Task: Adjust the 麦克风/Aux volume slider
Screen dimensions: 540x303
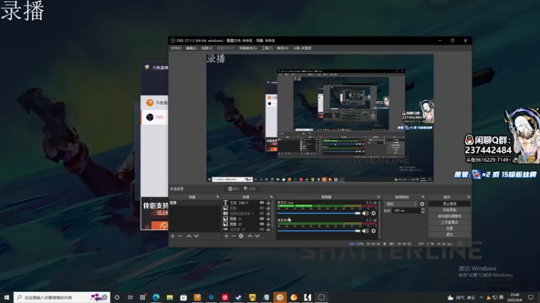Action: pyautogui.click(x=319, y=213)
